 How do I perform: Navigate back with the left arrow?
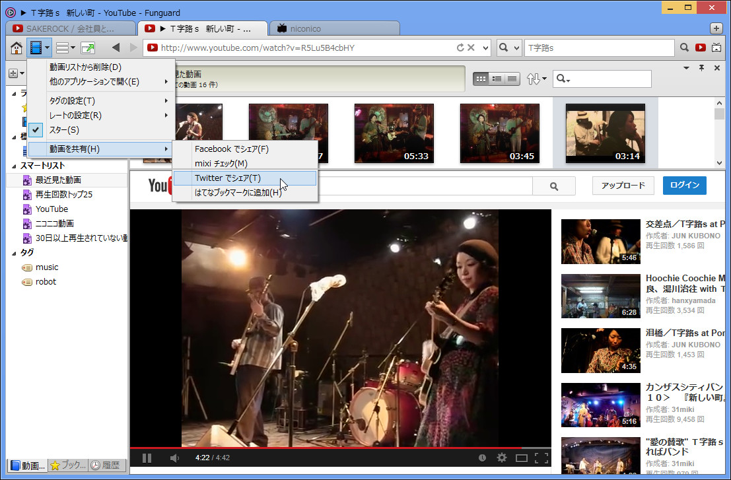click(116, 48)
